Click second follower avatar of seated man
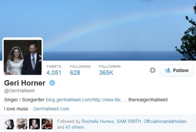Screen dimensions: 196x132 click(x=22, y=124)
